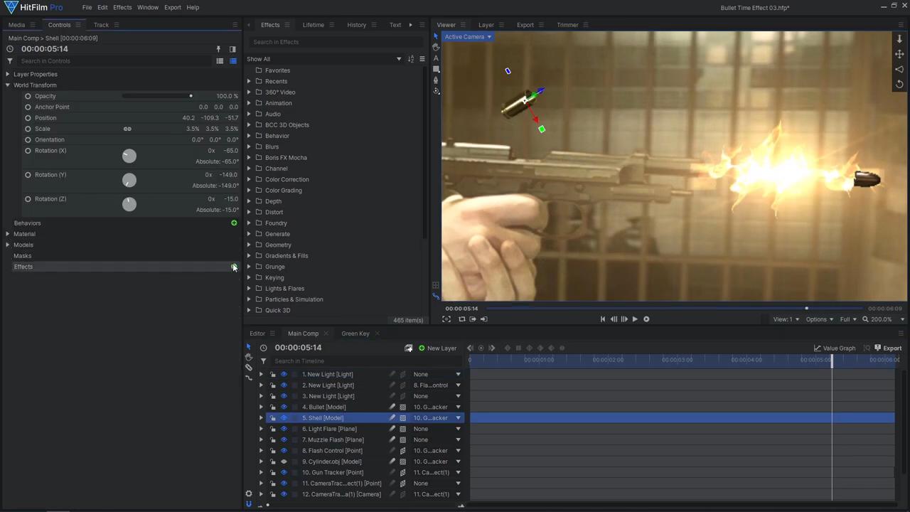Click the Rotation (Z) dial
The image size is (910, 512).
pyautogui.click(x=129, y=204)
